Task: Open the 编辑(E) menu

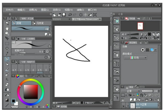Action: coord(21,10)
